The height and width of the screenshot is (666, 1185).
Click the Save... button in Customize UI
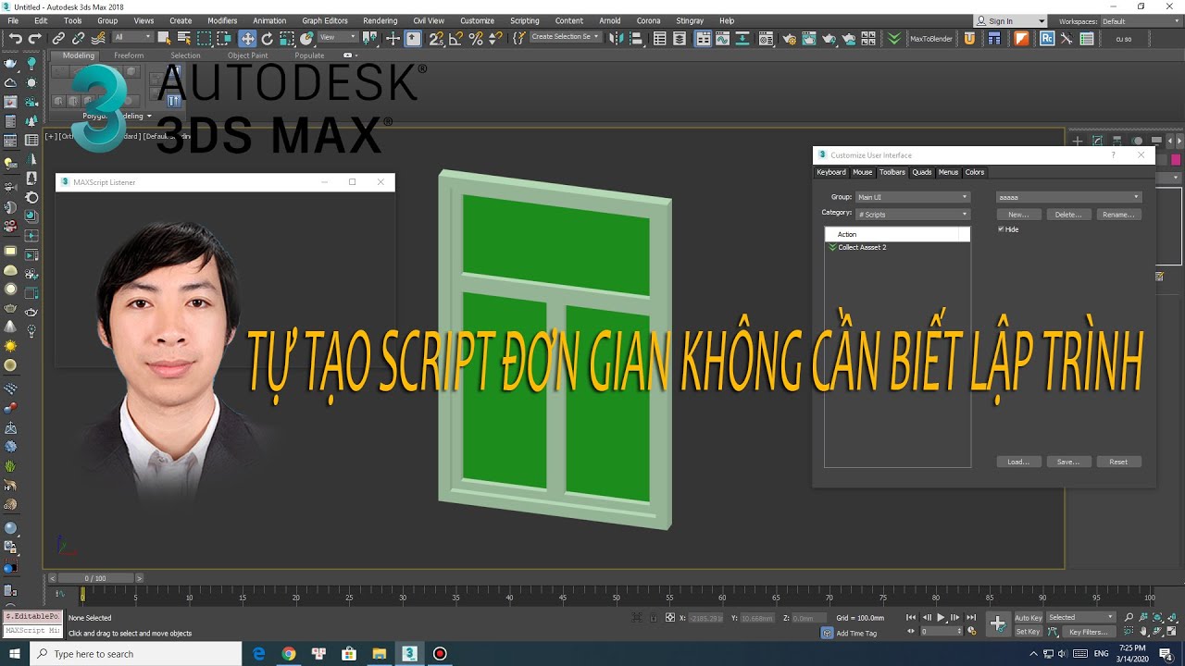(x=1068, y=462)
